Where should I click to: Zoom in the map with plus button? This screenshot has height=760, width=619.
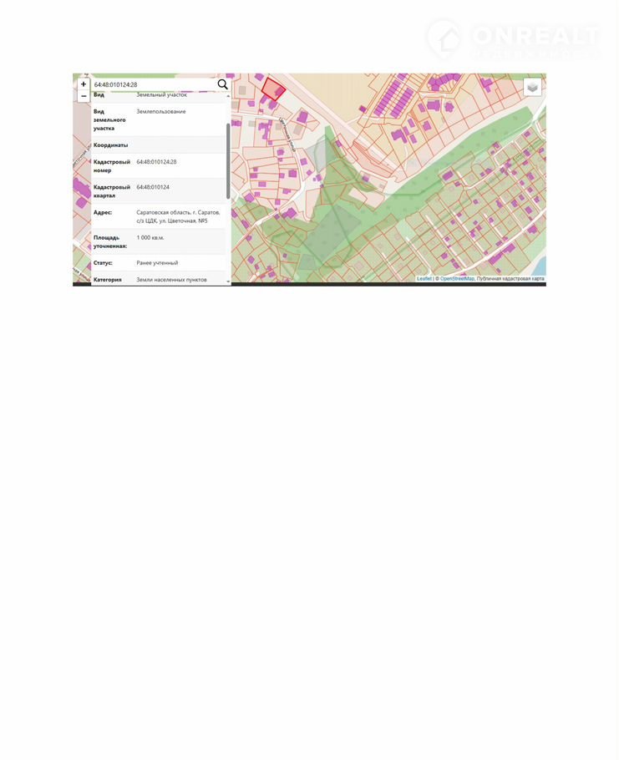point(84,84)
